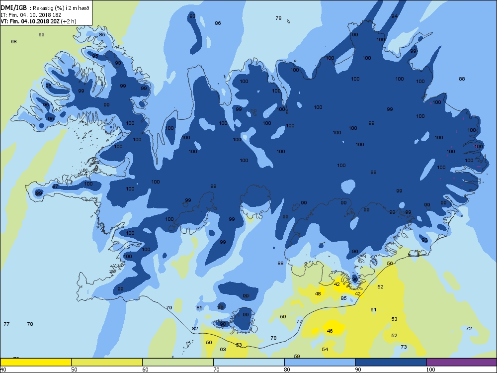Click the humidity value '72'
Screen dimensions: 497x373
click(469, 329)
